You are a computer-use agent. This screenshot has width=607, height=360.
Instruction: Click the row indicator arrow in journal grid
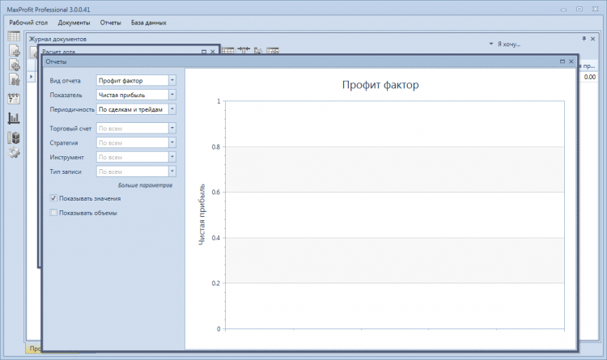[x=31, y=77]
